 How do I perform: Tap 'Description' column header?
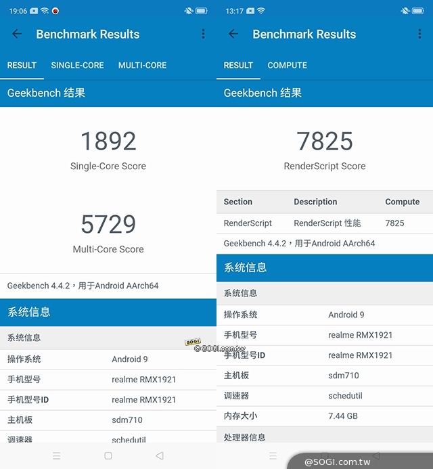pos(315,202)
